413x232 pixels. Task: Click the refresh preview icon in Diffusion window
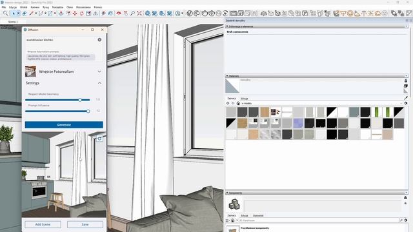pos(99,139)
